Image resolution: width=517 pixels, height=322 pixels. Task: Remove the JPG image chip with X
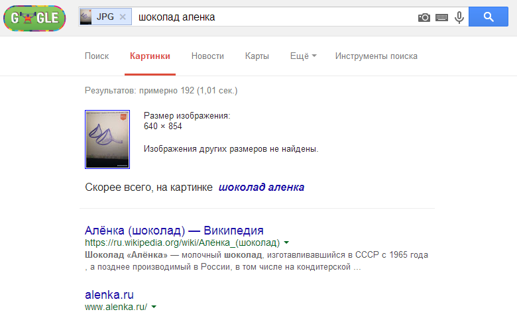tap(123, 17)
